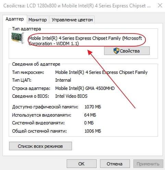Click the Применить button
The height and width of the screenshot is (170, 165).
coord(148,164)
